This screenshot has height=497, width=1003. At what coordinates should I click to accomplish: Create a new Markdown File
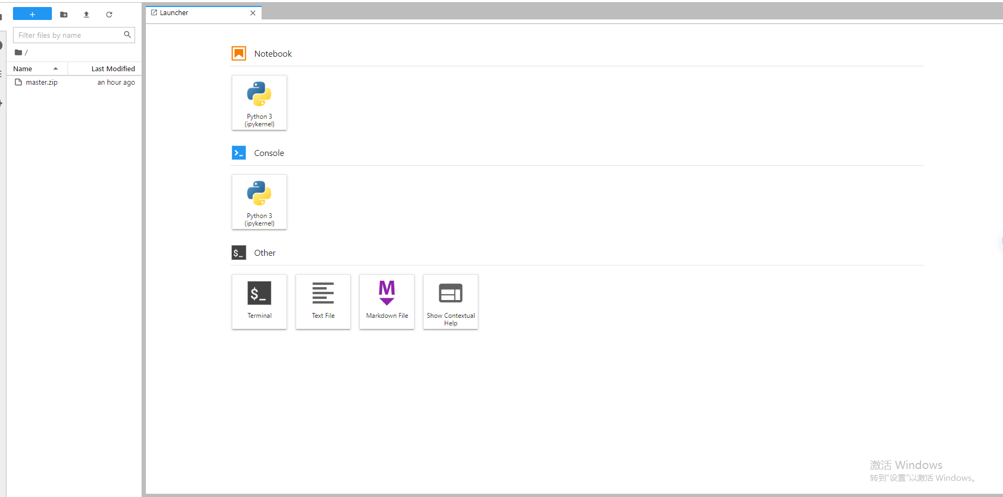pyautogui.click(x=387, y=301)
